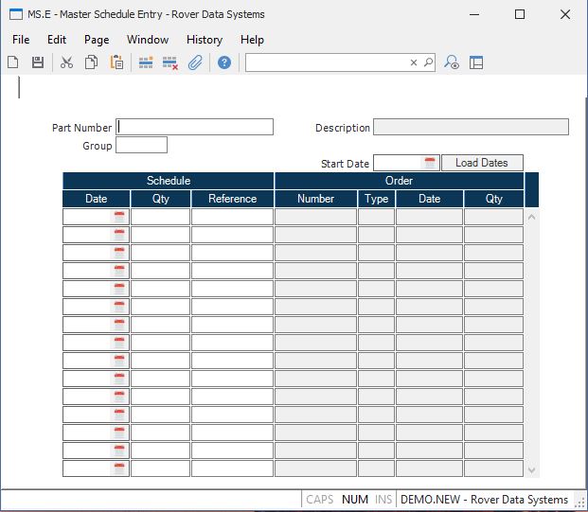Click the Load Dates button
The width and height of the screenshot is (588, 512).
481,163
